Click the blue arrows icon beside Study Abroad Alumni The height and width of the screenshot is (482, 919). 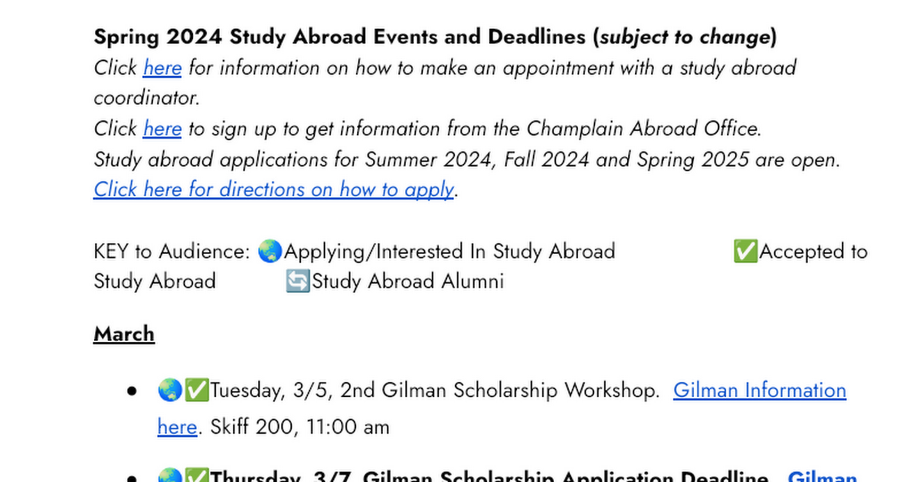point(298,281)
